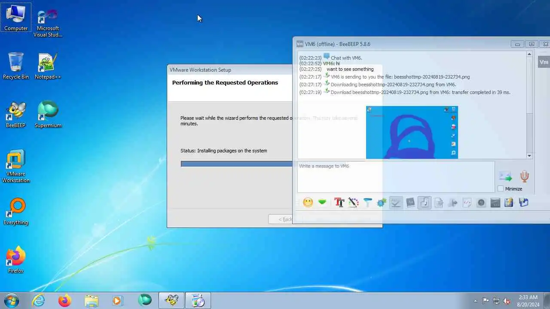Open muted volume tray icon
The width and height of the screenshot is (550, 309).
[507, 301]
